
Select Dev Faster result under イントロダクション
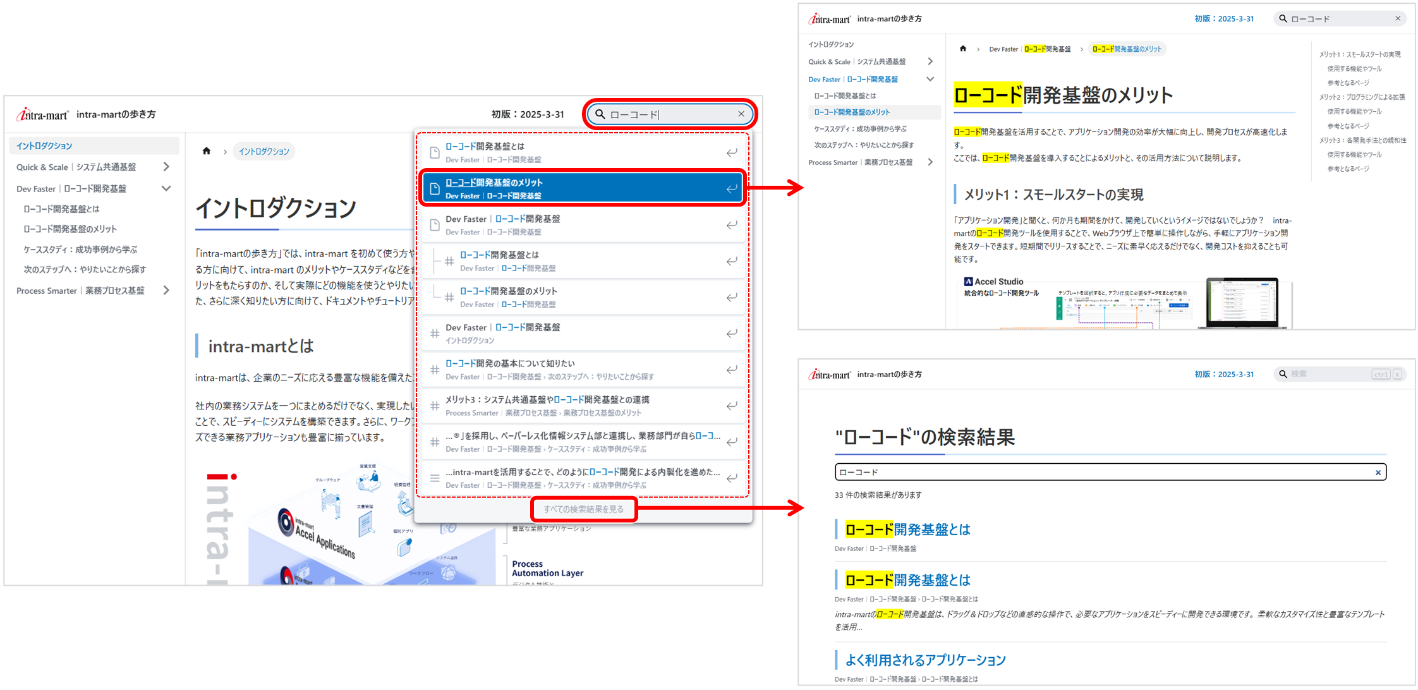[583, 334]
